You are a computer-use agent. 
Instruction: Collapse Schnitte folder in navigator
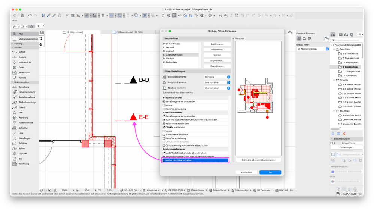tap(334, 80)
